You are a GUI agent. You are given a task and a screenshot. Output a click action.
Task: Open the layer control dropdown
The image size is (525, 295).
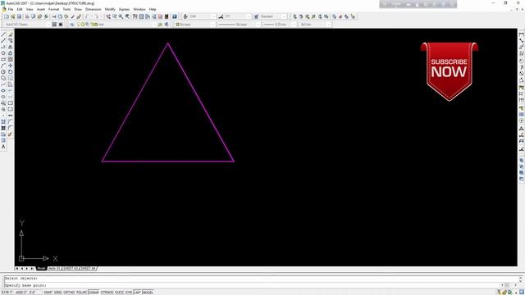(116, 25)
